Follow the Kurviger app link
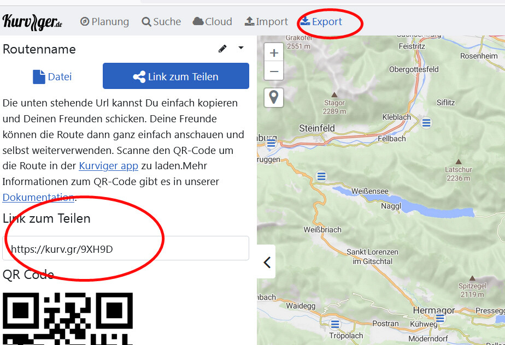The width and height of the screenshot is (505, 345). click(x=108, y=165)
